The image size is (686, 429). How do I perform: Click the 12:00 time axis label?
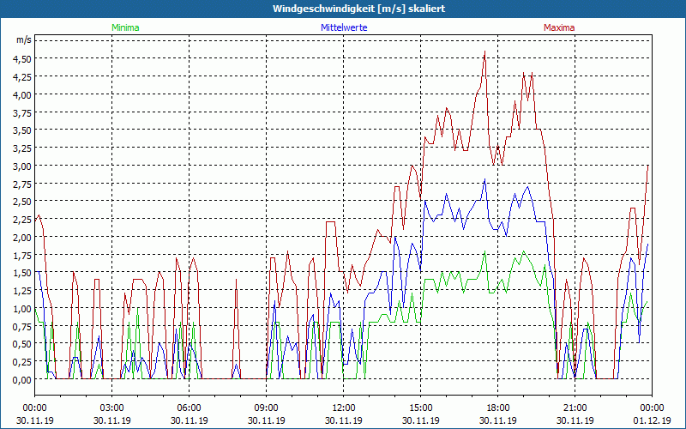click(x=344, y=408)
